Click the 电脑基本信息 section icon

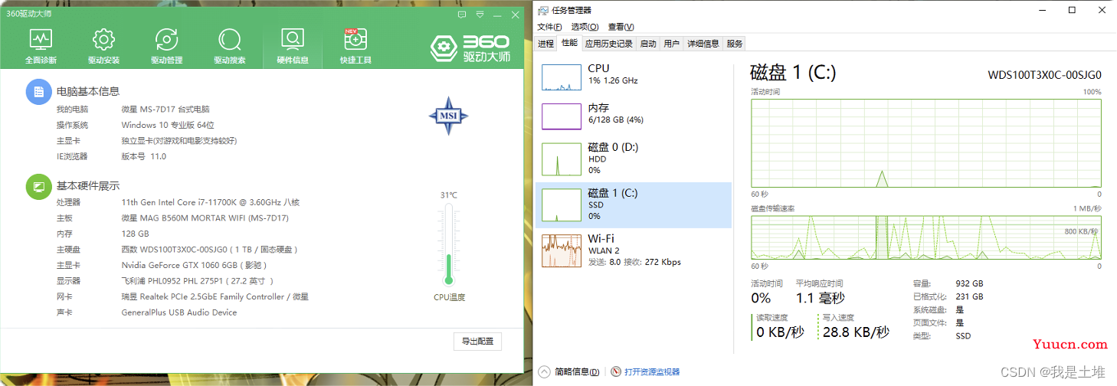click(38, 91)
